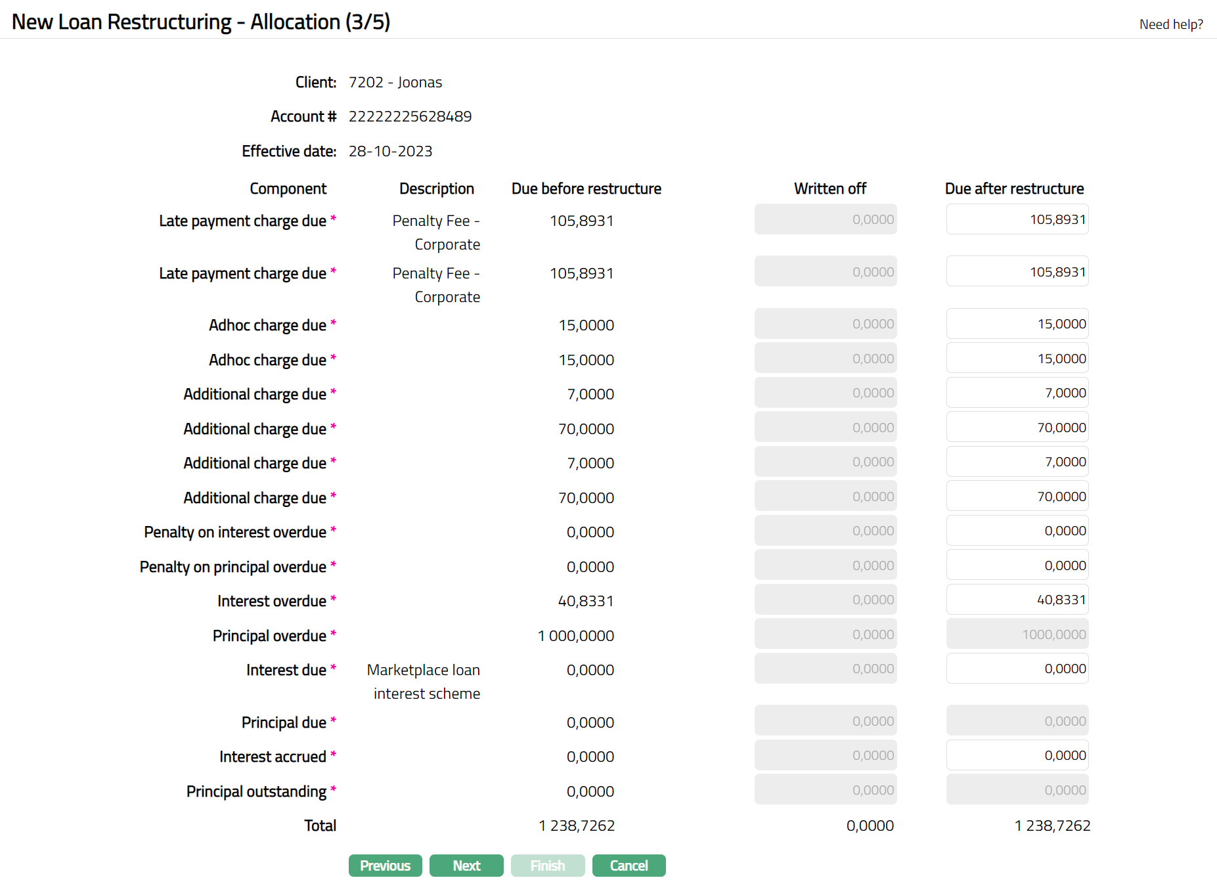
Task: Open the Need help? link
Action: (1170, 24)
